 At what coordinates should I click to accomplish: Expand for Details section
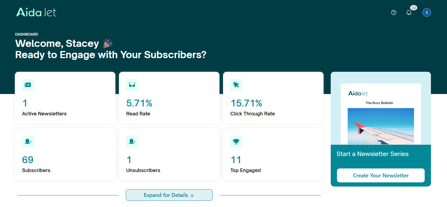click(x=169, y=195)
